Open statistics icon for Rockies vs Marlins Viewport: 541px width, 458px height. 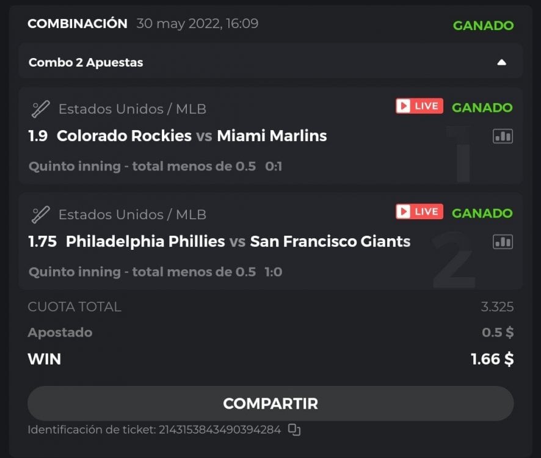[503, 136]
